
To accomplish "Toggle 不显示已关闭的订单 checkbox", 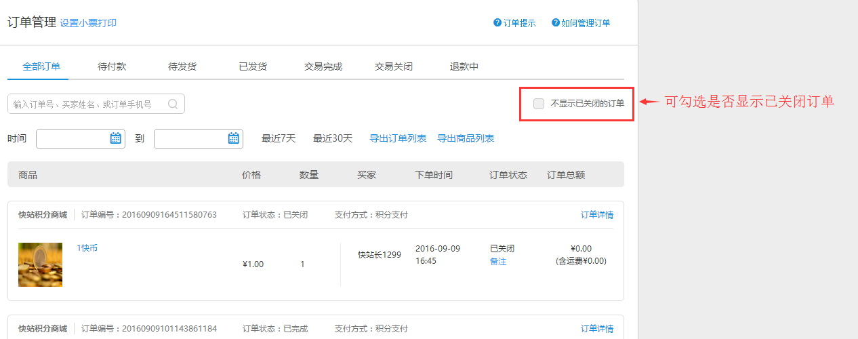I will 539,104.
